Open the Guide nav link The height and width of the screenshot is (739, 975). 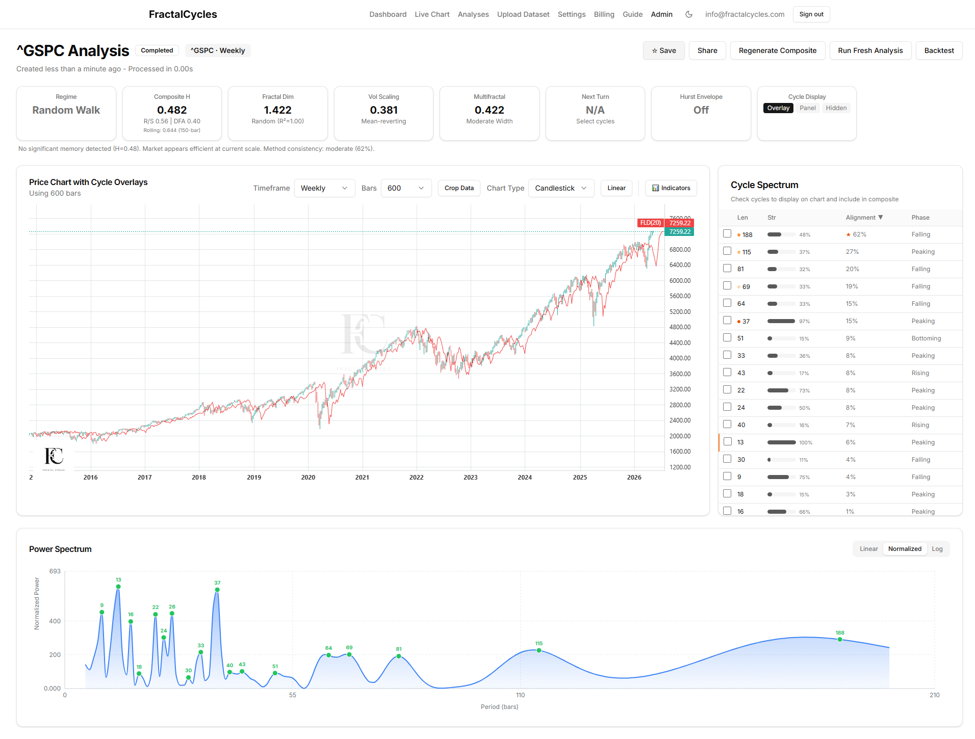click(632, 14)
